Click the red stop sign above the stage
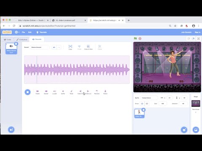202x151 pixels. click(140, 39)
